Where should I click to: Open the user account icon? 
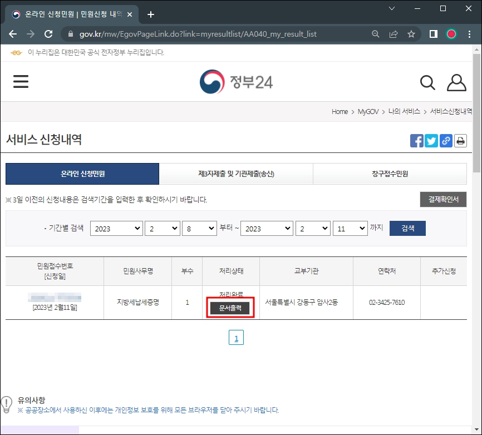coord(456,82)
